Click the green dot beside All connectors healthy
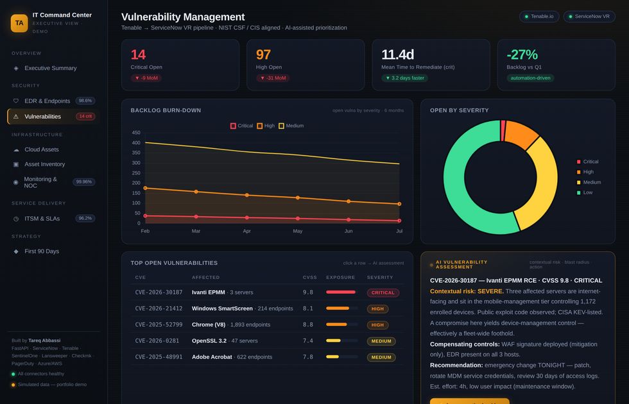 pos(13,374)
